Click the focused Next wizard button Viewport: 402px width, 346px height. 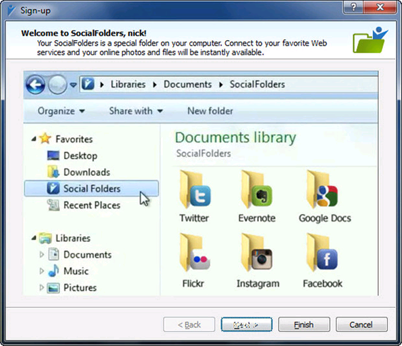pyautogui.click(x=247, y=324)
